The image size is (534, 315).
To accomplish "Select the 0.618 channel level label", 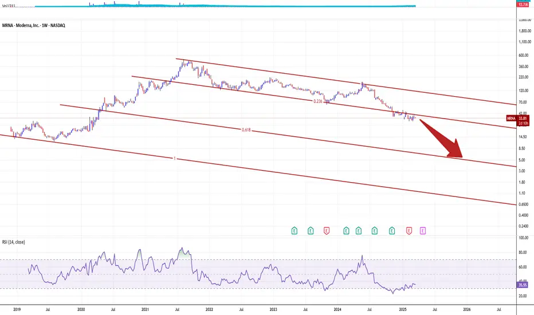I will coord(246,130).
